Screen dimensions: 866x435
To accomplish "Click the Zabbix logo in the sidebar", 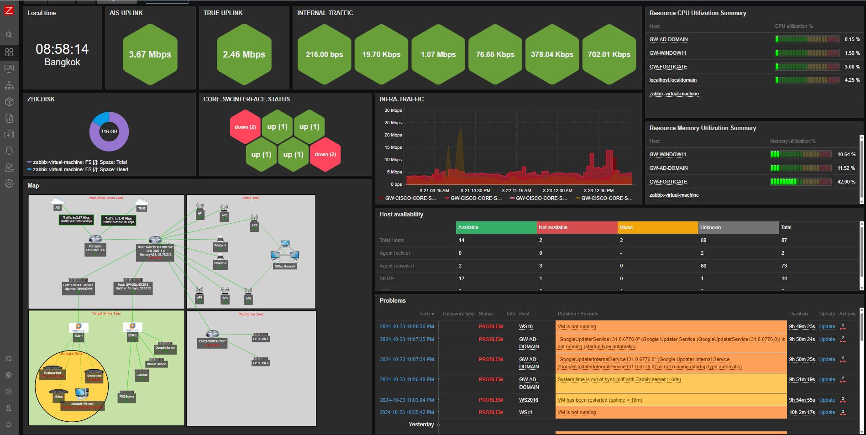I will pyautogui.click(x=9, y=10).
